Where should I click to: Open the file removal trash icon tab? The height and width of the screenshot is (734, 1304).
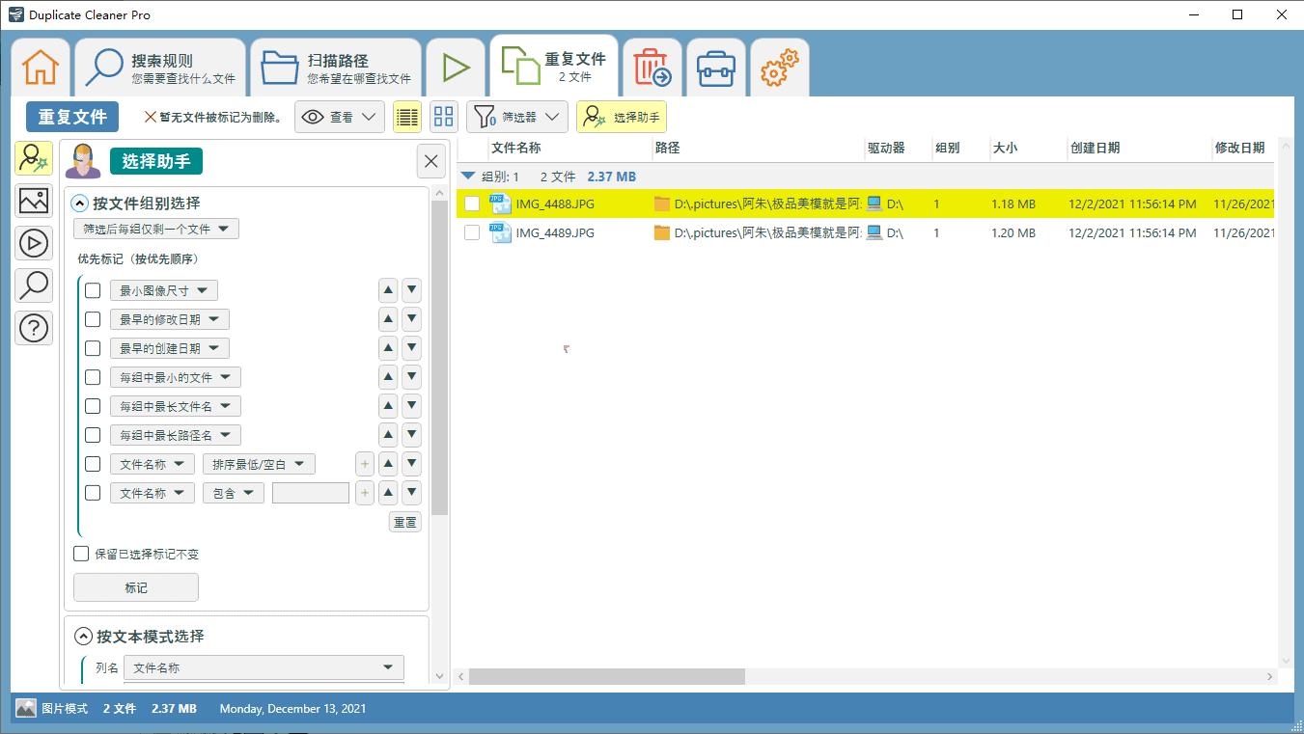(x=652, y=68)
